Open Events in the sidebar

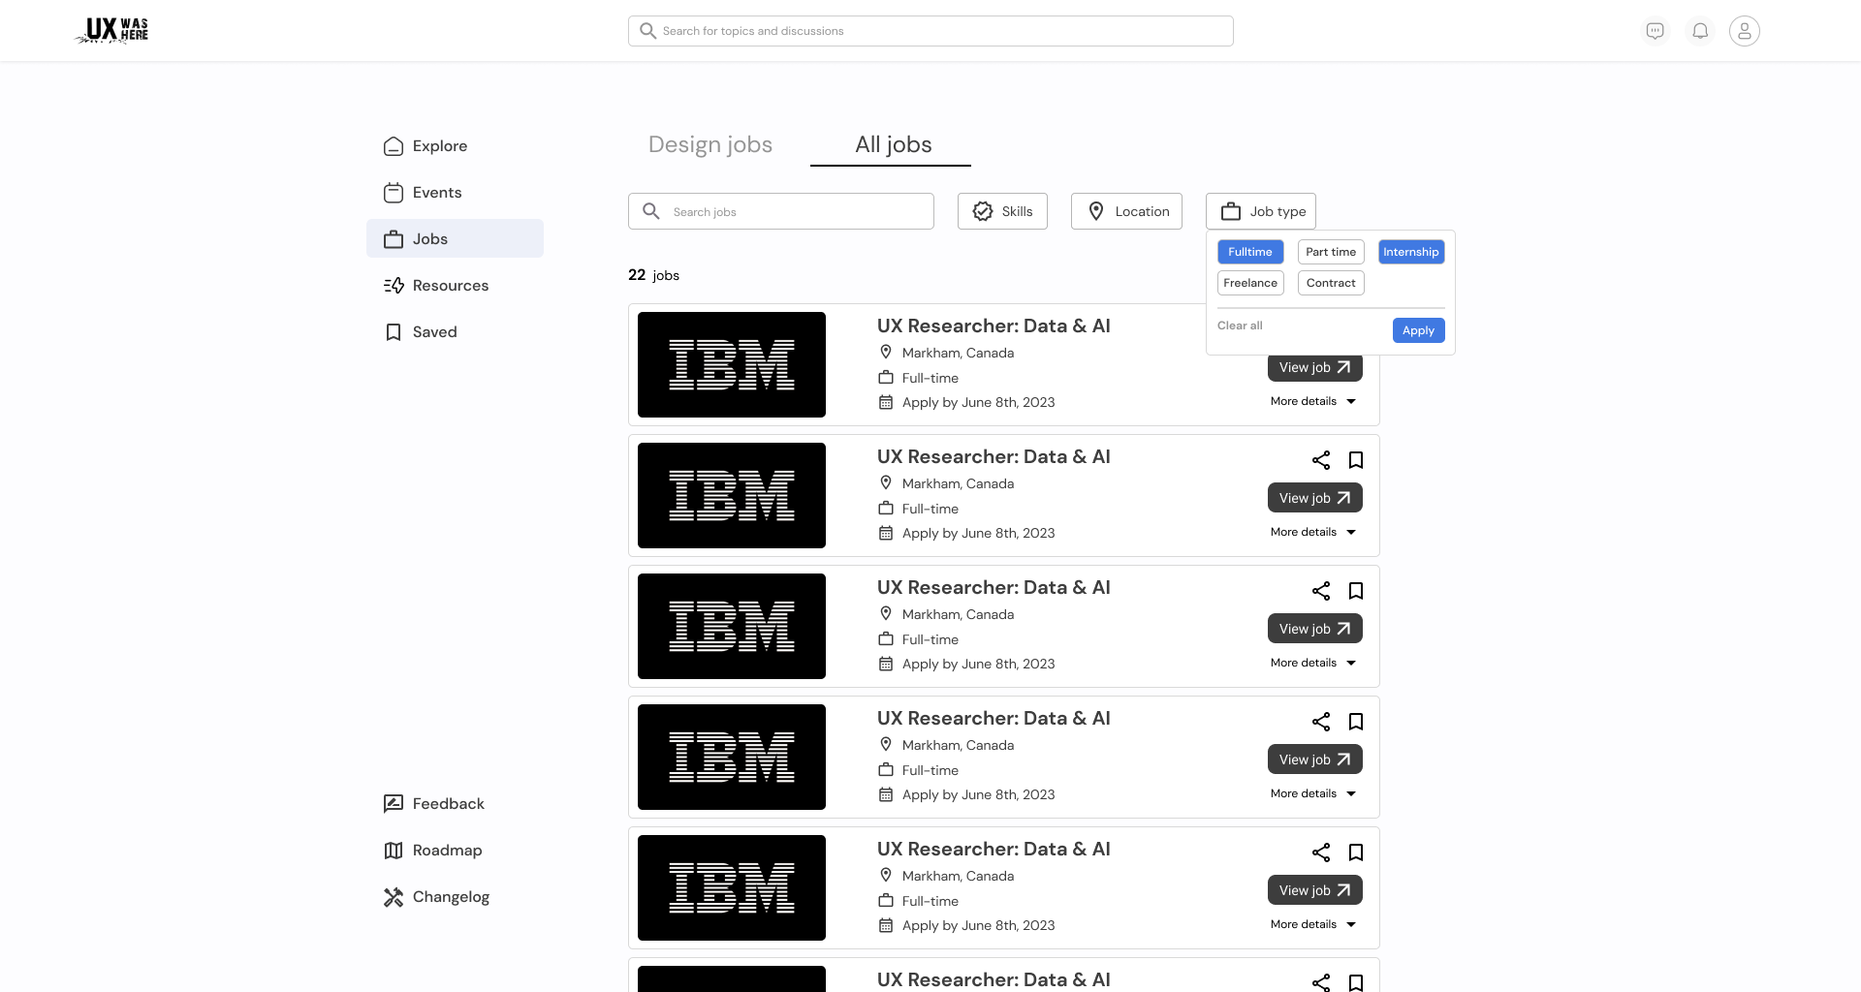(455, 193)
